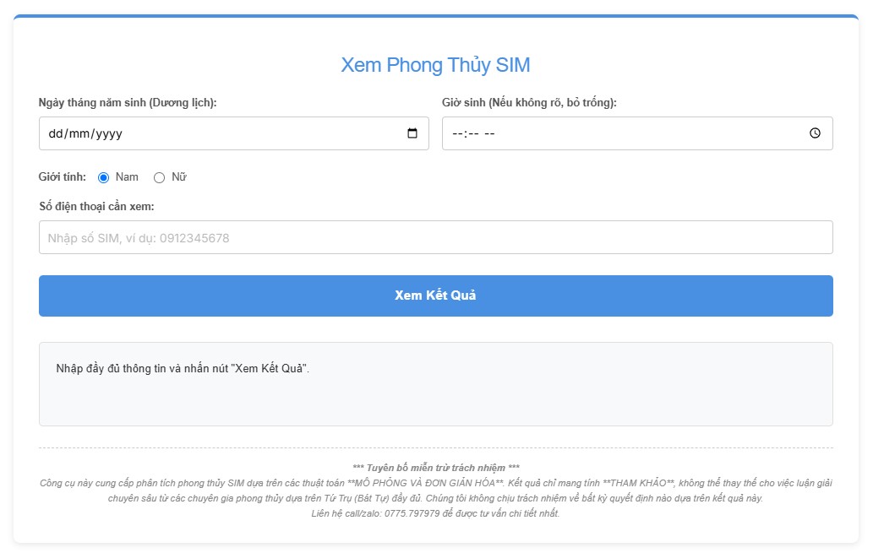
Task: Open the clock picker icon in birth time field
Action: tap(815, 133)
